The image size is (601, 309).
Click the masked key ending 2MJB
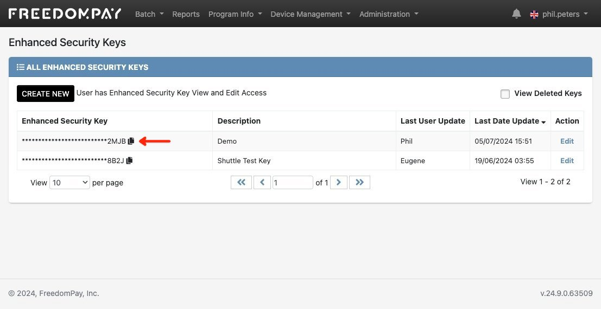74,141
